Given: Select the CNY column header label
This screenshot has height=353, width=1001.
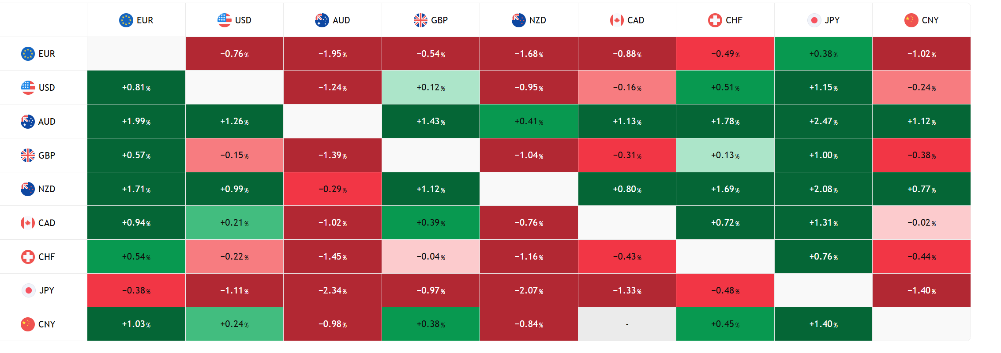Looking at the screenshot, I should tap(930, 20).
